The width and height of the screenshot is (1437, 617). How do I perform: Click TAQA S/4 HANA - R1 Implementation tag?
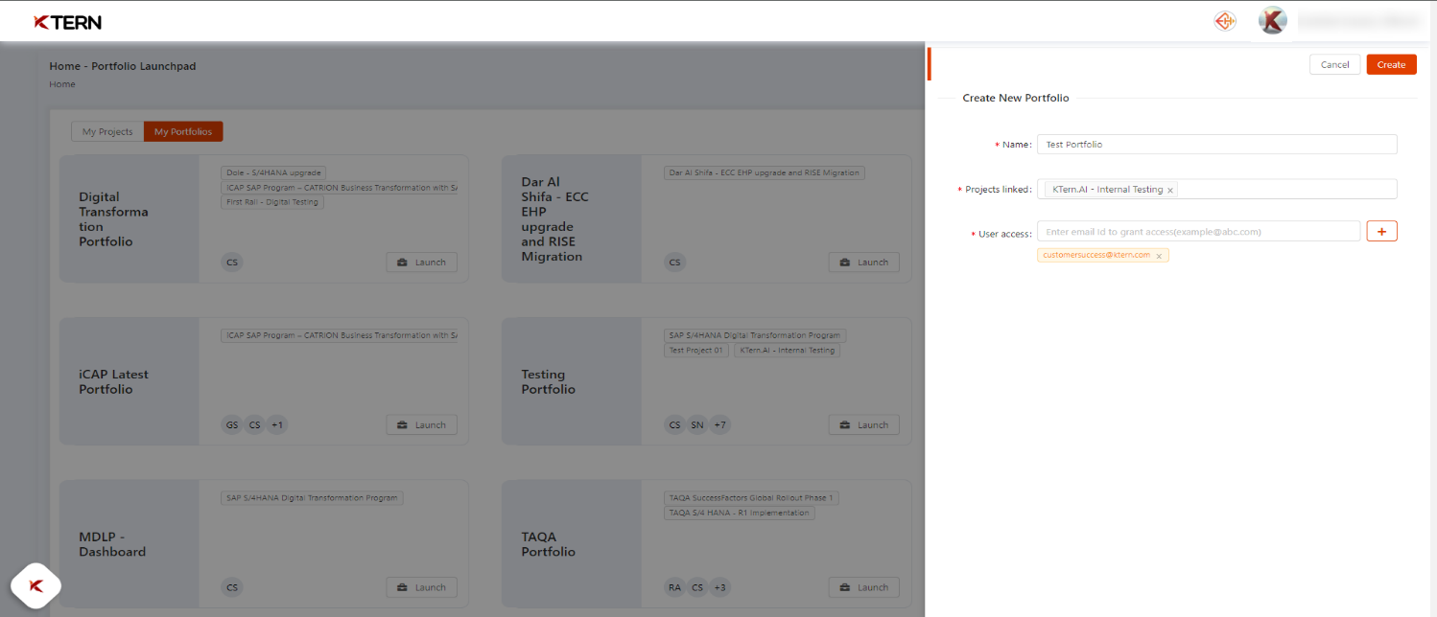(x=740, y=513)
